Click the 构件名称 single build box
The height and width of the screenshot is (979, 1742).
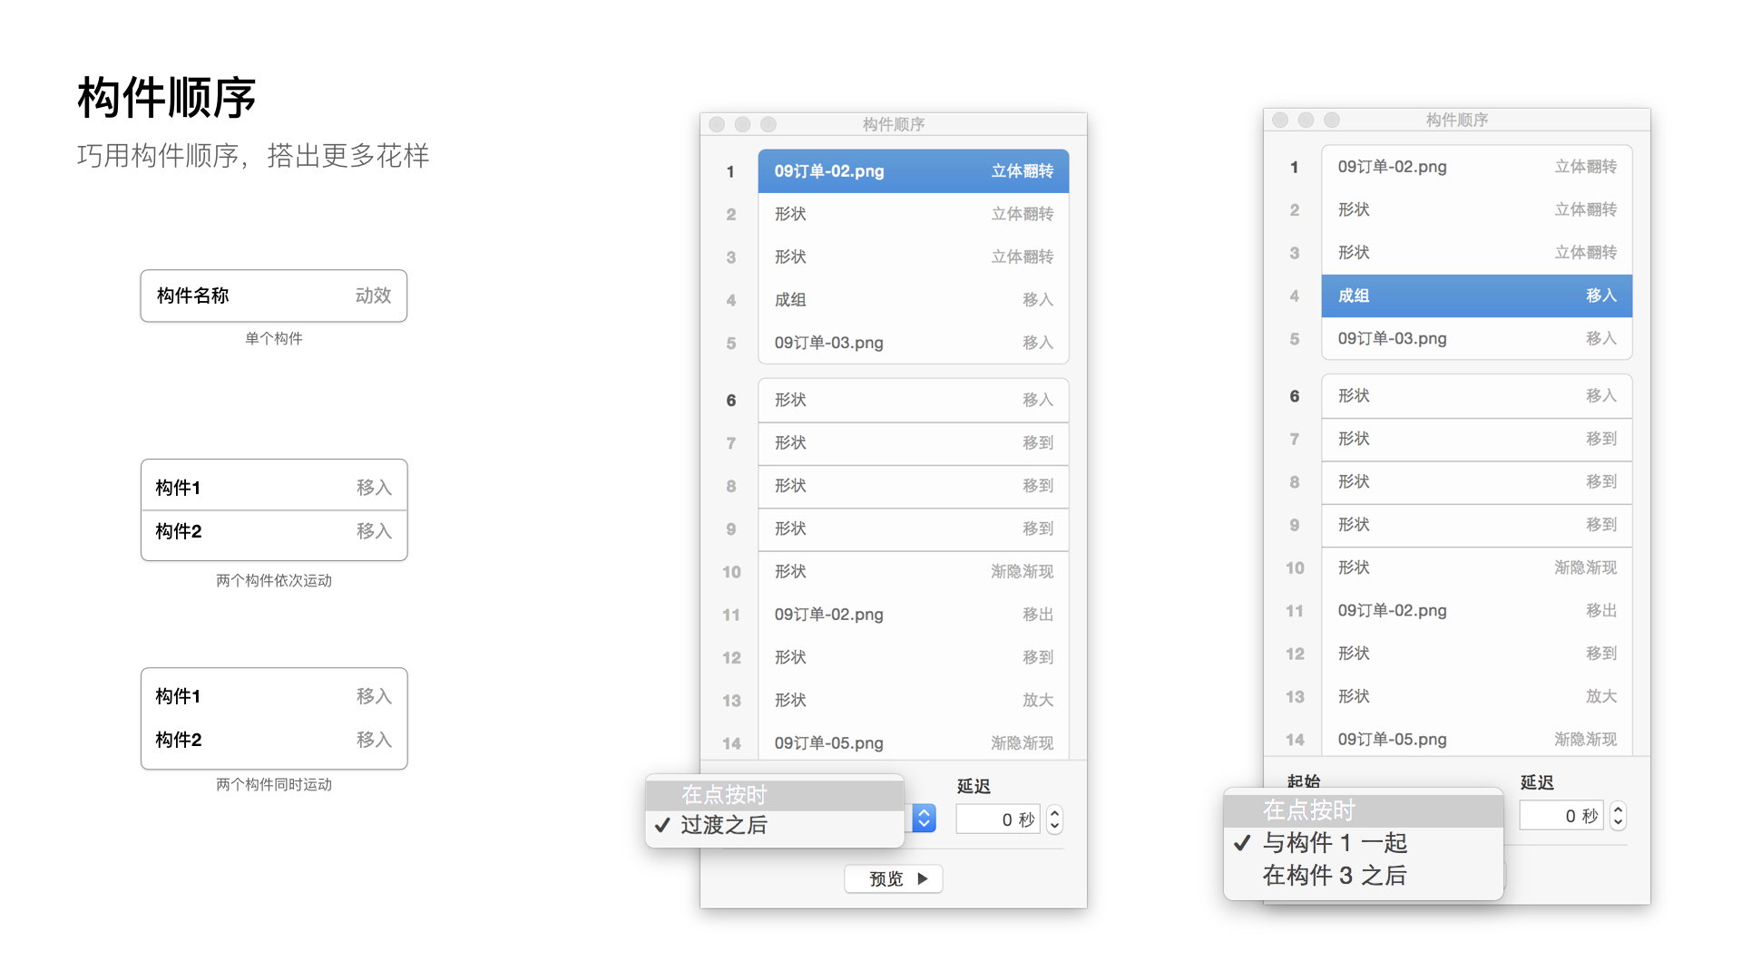tap(273, 296)
